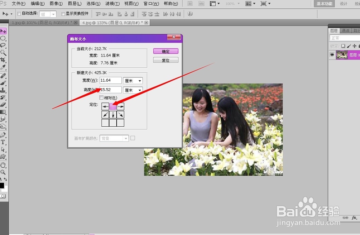Select the Crop tool
Screen dimensions: 360x235
[3, 60]
